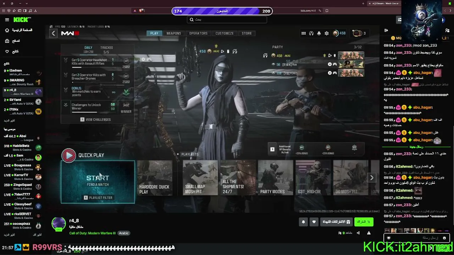454x255 pixels.
Task: Toggle party voice mute icon beside AKAI
Action: 265,56
